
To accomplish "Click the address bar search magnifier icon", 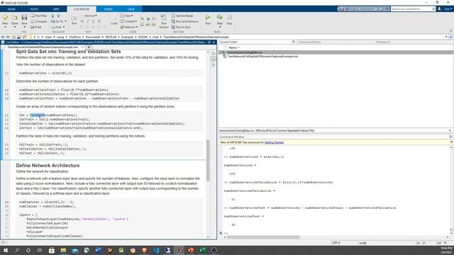I will pos(450,37).
